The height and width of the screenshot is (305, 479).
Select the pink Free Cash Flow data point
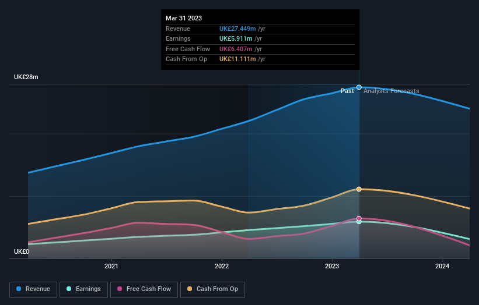(x=359, y=218)
